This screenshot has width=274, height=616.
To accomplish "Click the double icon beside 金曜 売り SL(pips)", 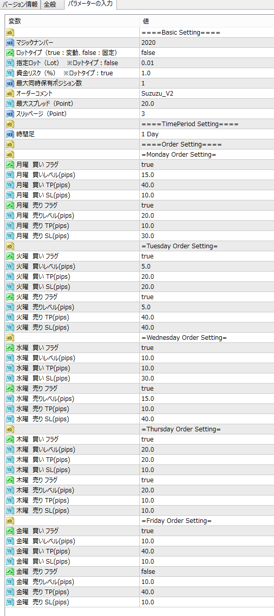I will [10, 602].
